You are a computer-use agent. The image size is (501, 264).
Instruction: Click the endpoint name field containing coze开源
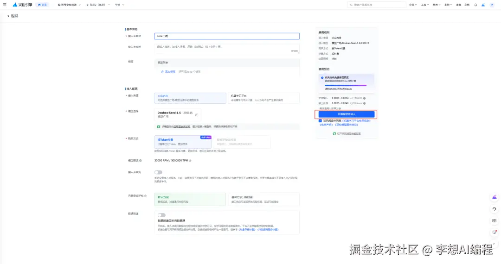[227, 36]
